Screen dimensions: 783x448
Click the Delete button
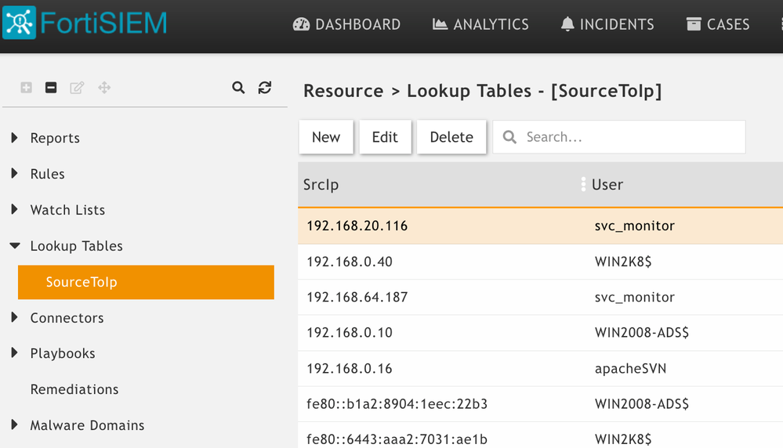tap(451, 137)
